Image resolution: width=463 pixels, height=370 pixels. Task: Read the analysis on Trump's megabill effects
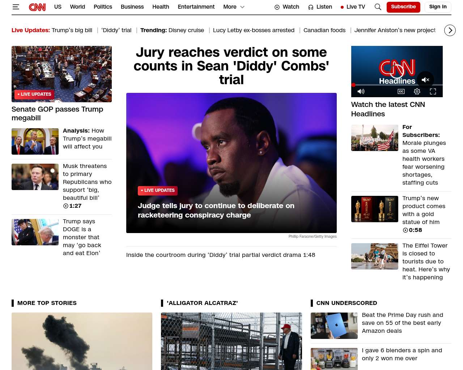click(x=87, y=139)
